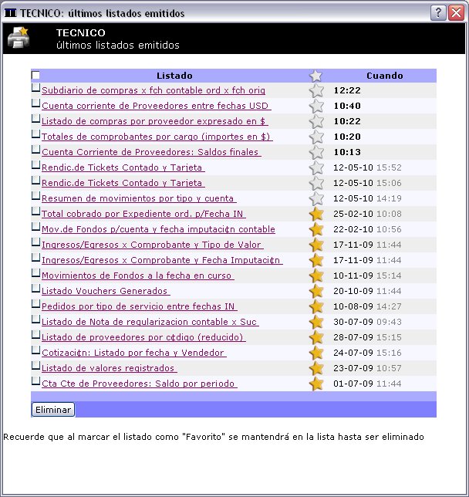Toggle gold star for 'Ingresos/Egresos x Comprobante y Tipo de Valor'
Image resolution: width=469 pixels, height=497 pixels.
point(316,245)
